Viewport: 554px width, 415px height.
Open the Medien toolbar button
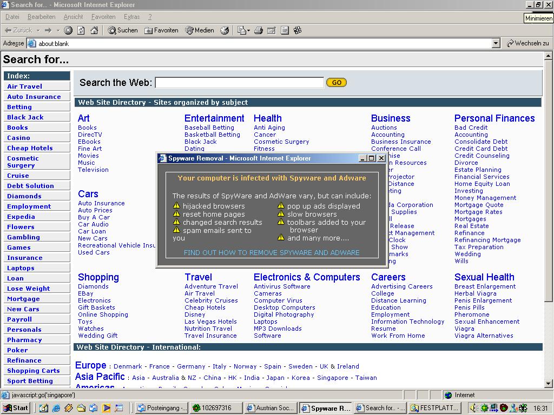pos(200,30)
